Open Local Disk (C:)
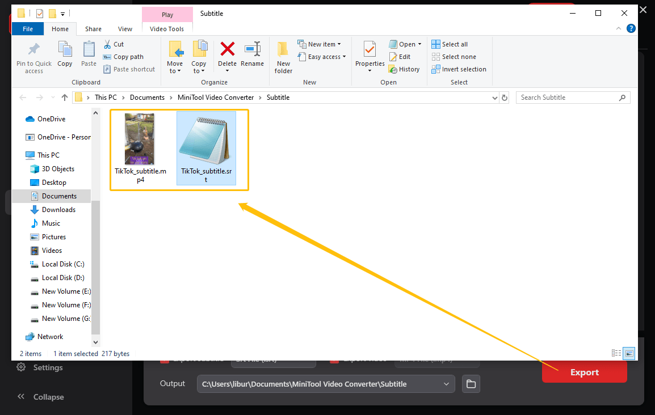The image size is (655, 415). tap(57, 264)
